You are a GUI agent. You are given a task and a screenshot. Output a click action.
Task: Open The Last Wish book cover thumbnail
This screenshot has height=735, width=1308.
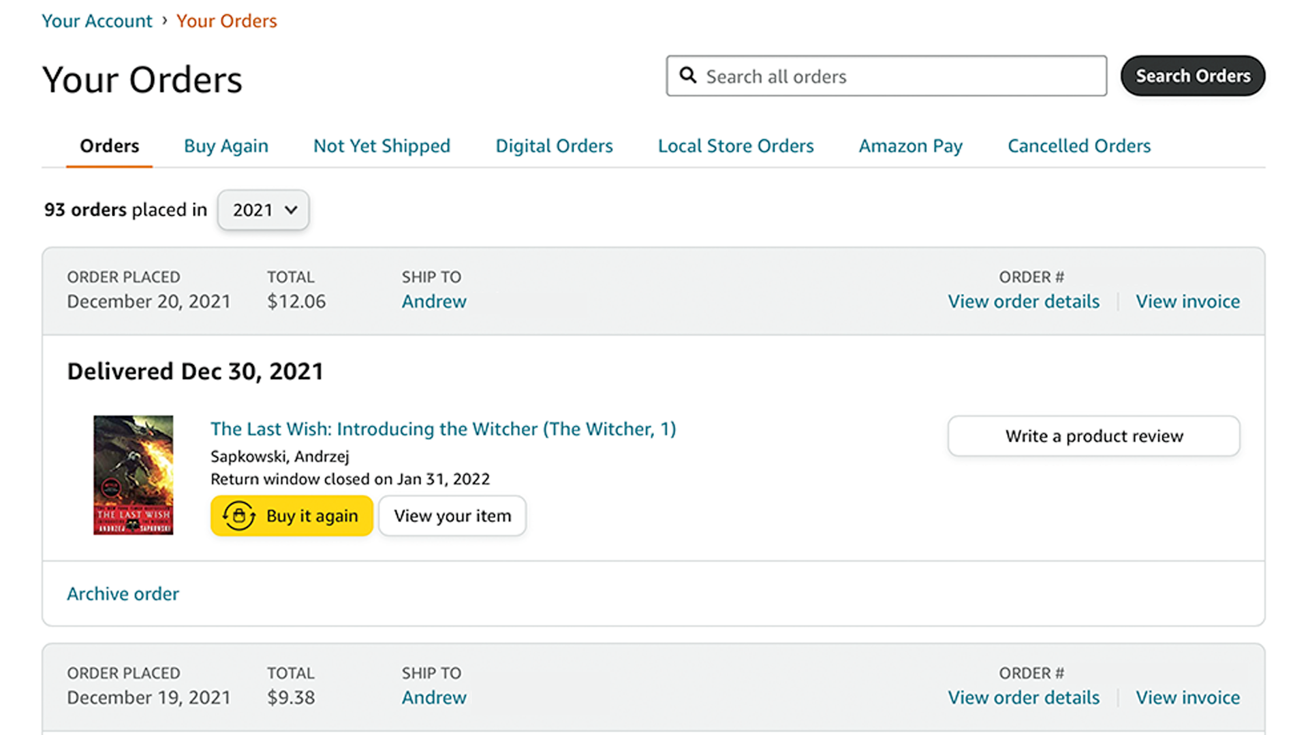click(134, 475)
